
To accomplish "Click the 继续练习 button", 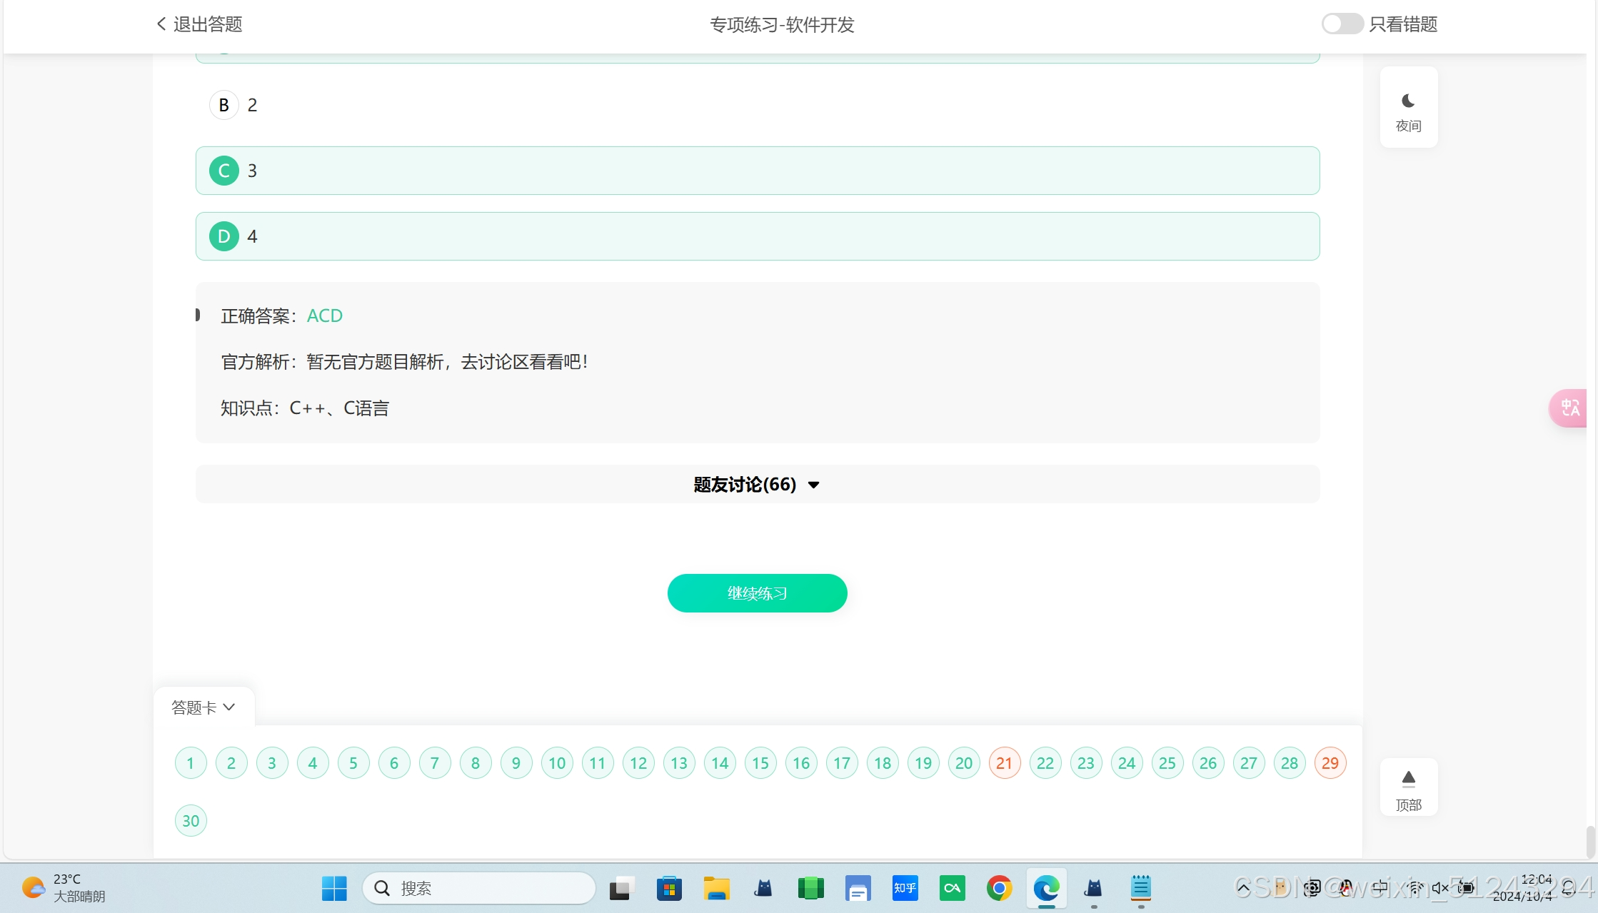I will pos(757,593).
